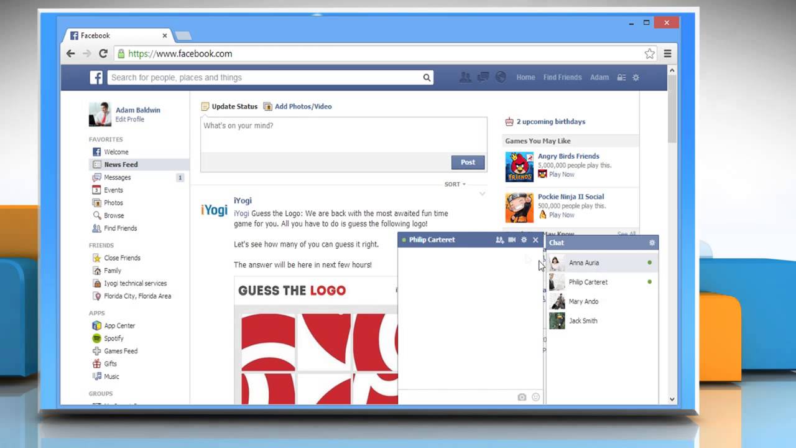Image resolution: width=796 pixels, height=448 pixels.
Task: Switch to the Update Status tab
Action: coord(229,106)
